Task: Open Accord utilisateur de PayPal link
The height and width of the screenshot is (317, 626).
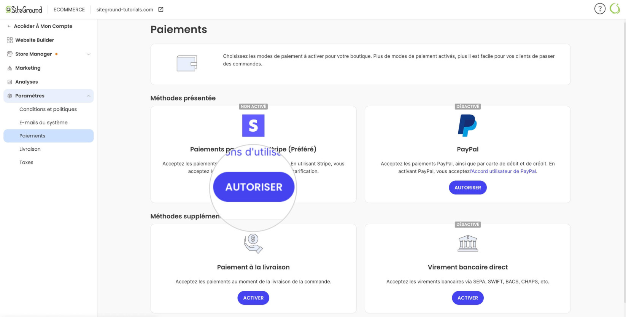Action: 503,171
